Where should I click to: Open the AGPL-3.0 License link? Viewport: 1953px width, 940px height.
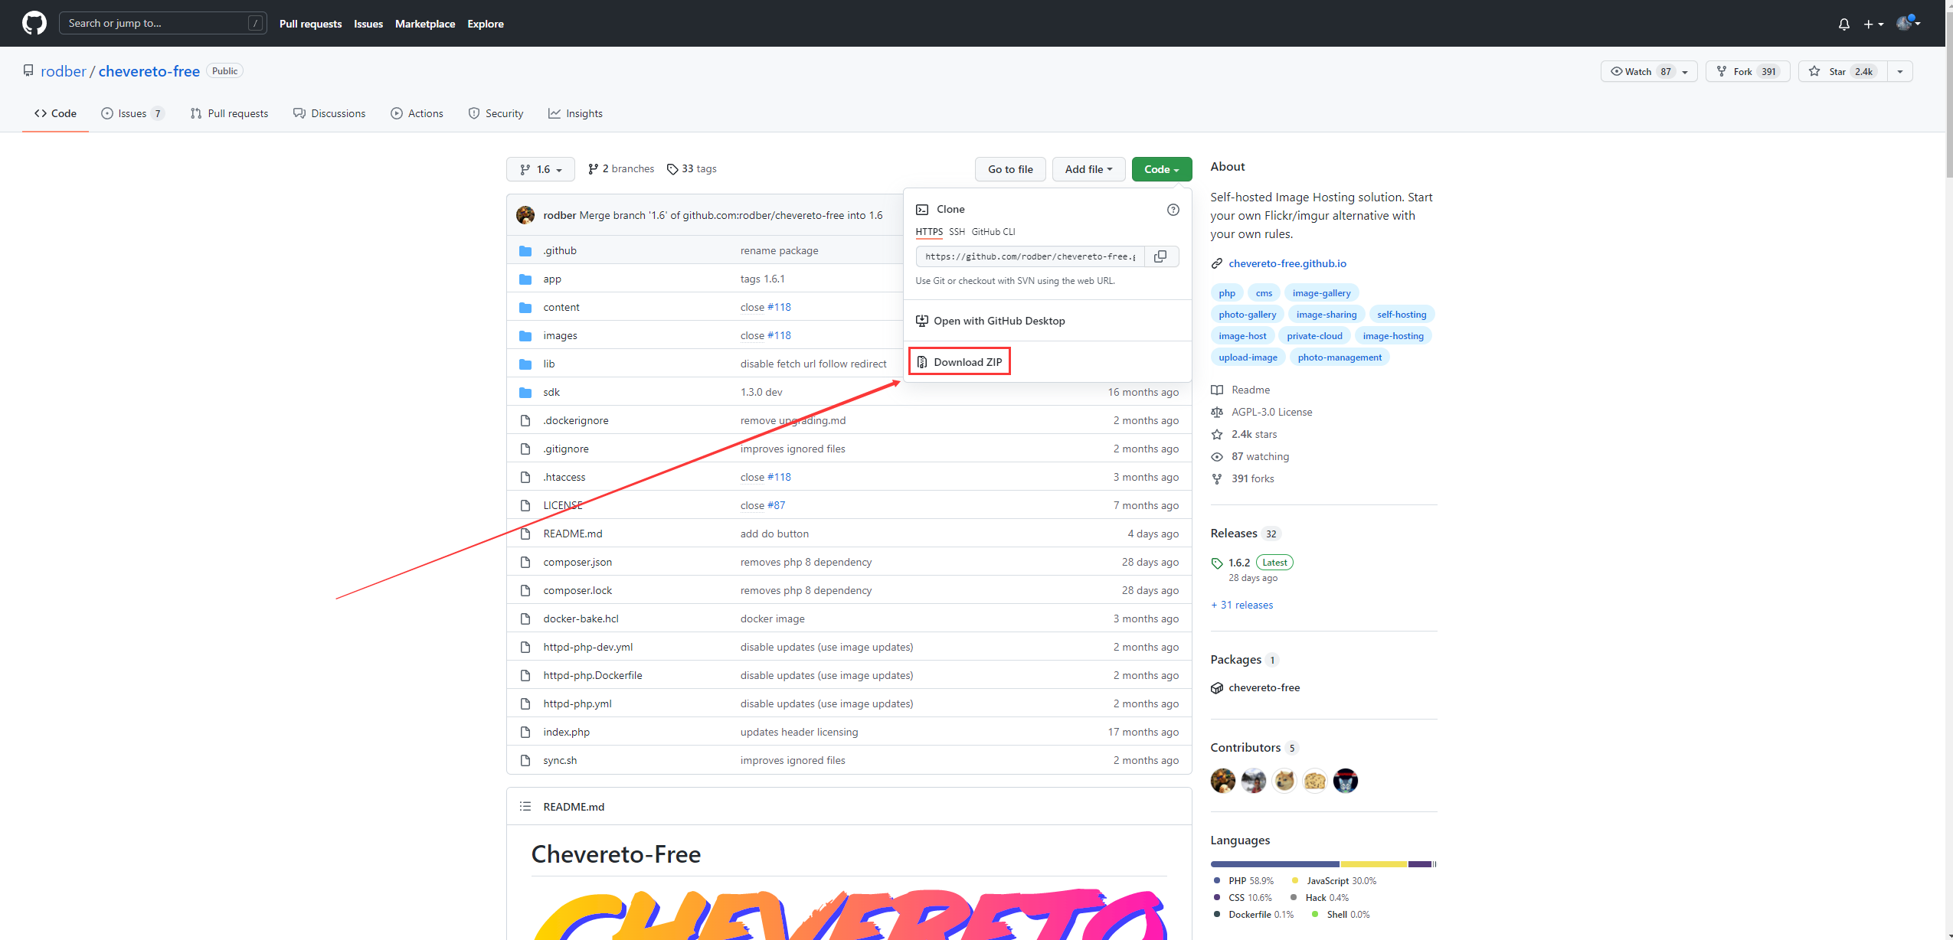(1272, 412)
